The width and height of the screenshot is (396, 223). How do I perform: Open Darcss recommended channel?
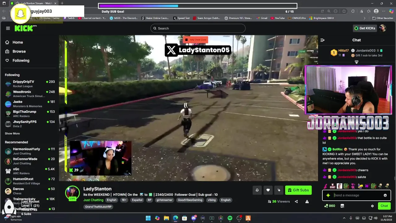(x=30, y=191)
